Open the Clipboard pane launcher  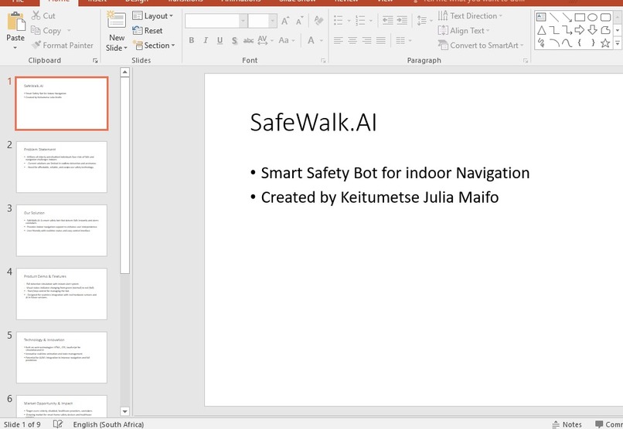pos(95,61)
